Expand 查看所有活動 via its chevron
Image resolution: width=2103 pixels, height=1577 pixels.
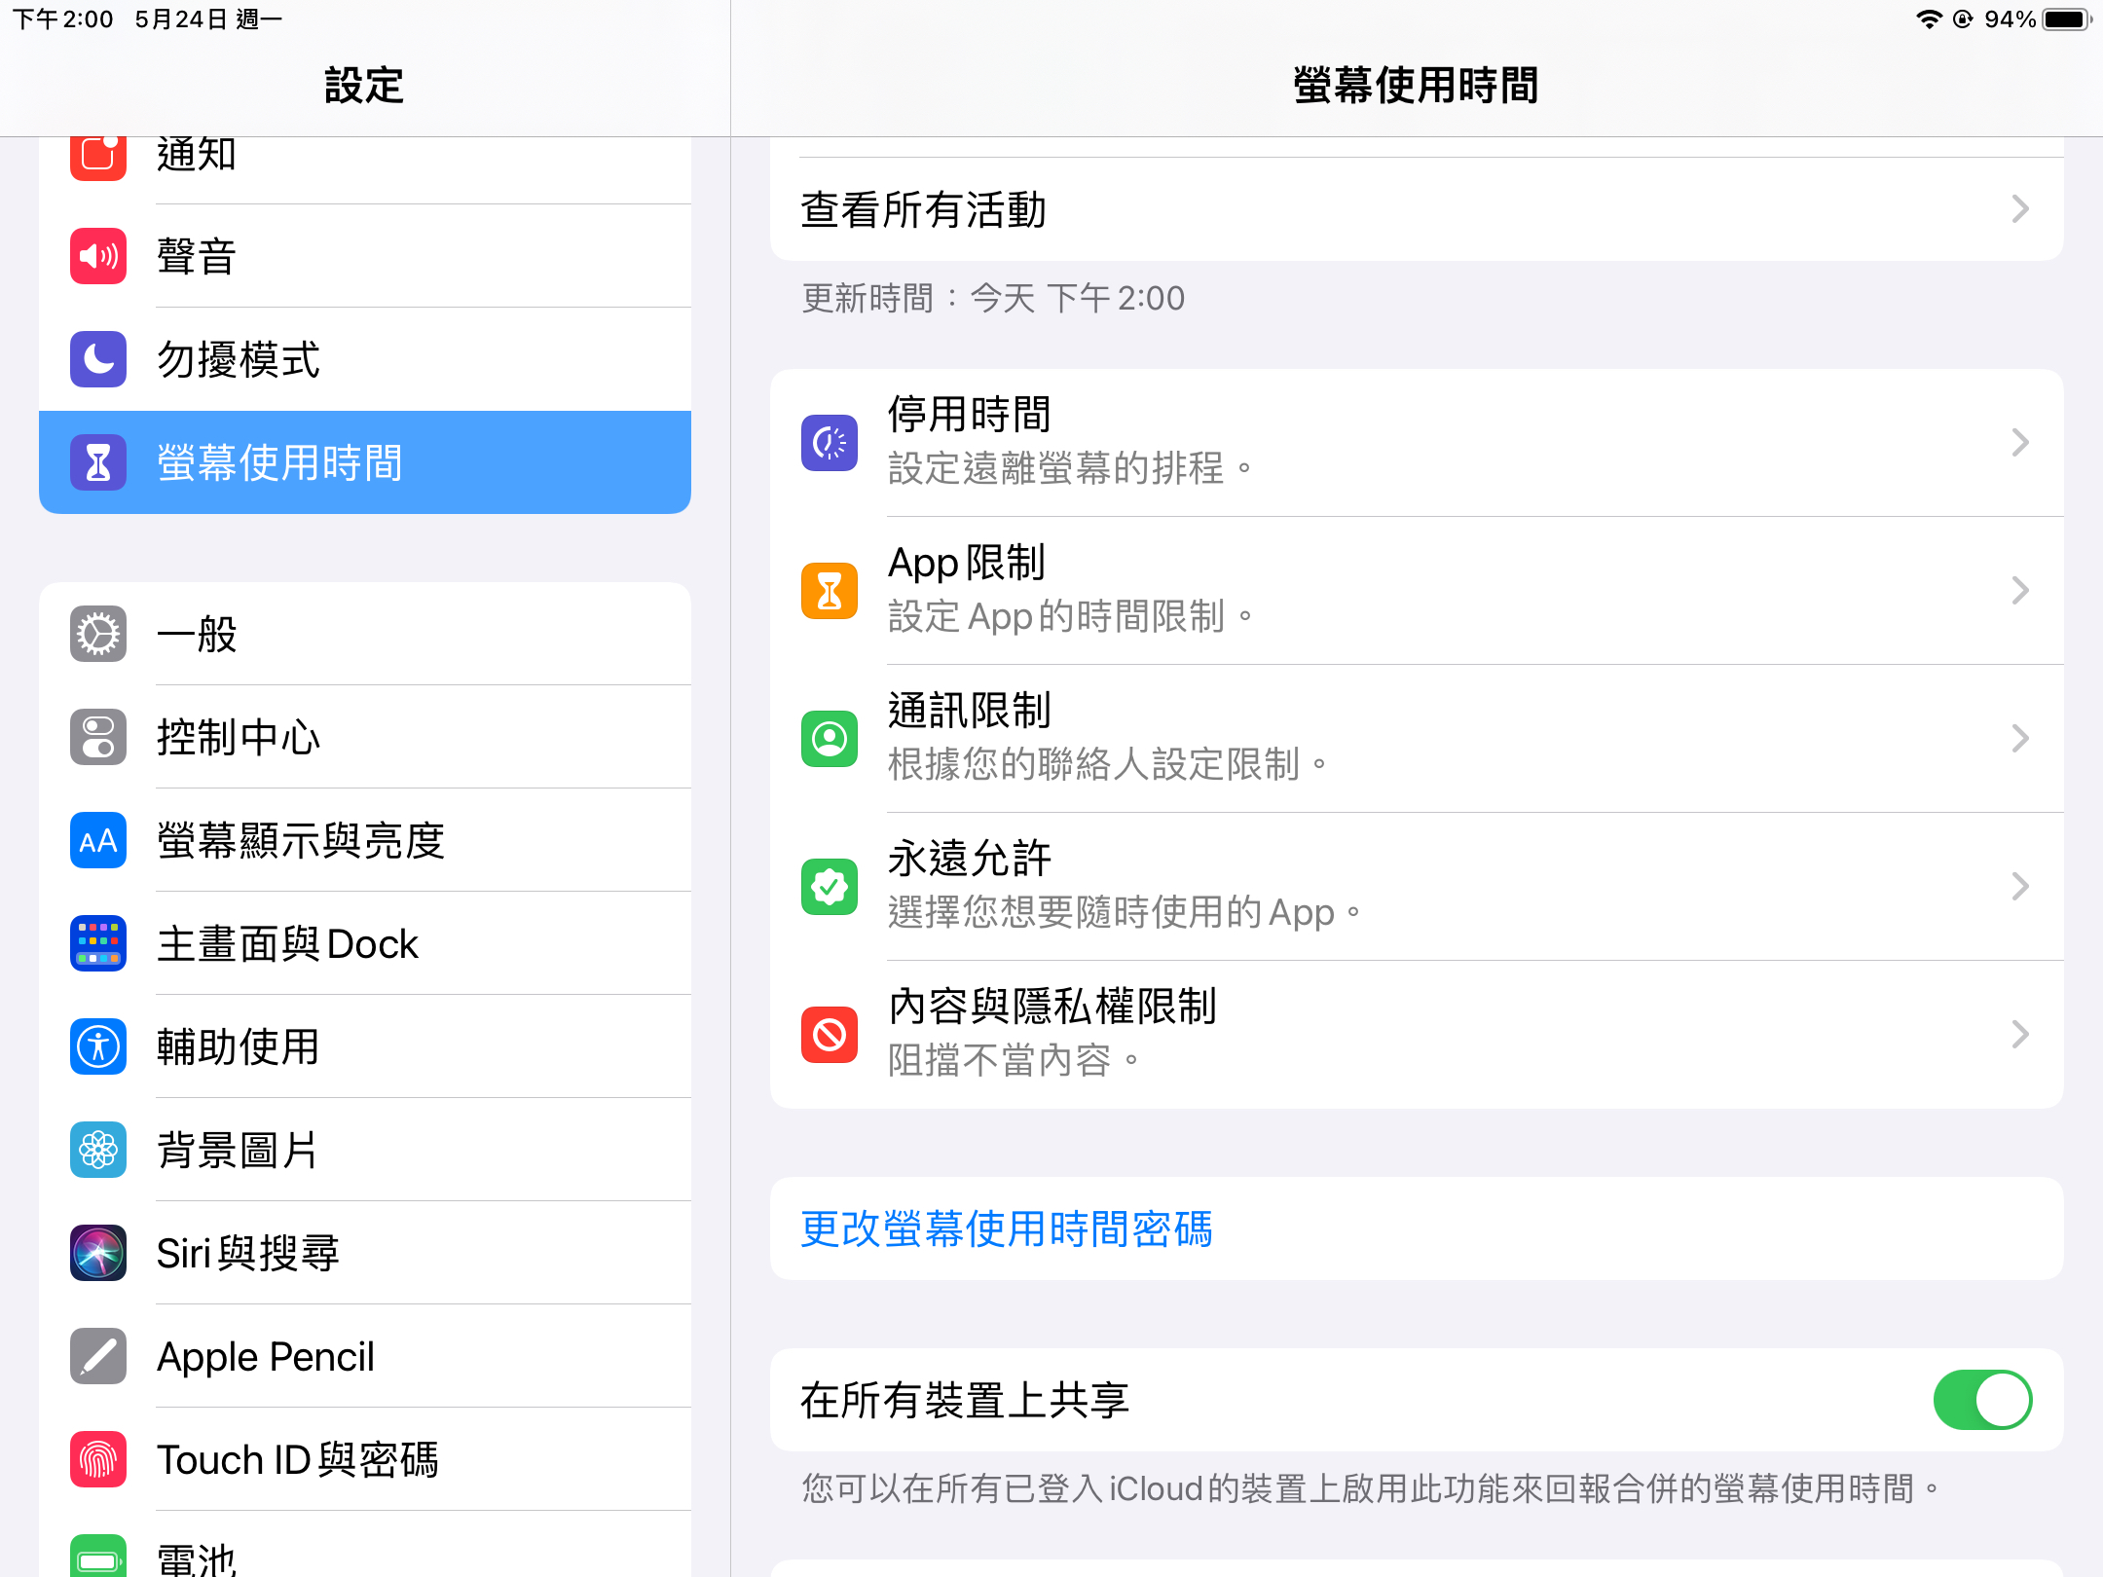(x=2020, y=209)
